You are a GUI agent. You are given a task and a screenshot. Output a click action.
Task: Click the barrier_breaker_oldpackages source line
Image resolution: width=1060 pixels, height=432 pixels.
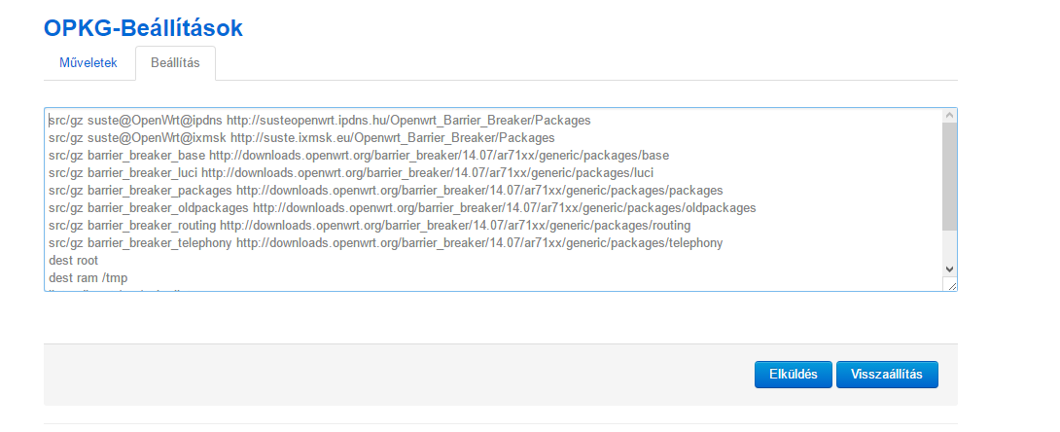(x=403, y=208)
